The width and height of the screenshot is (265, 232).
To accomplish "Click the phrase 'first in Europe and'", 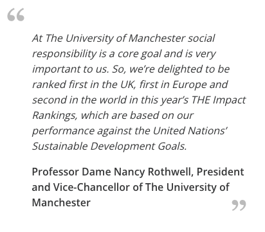I will pyautogui.click(x=184, y=85).
